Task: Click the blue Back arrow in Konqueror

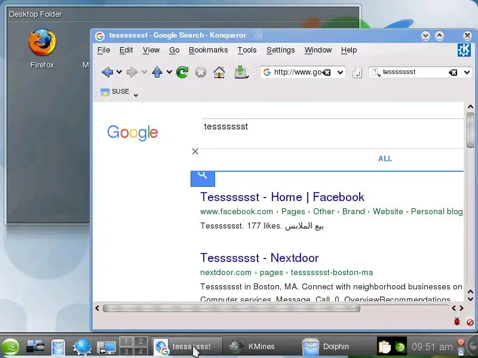Action: pyautogui.click(x=107, y=72)
